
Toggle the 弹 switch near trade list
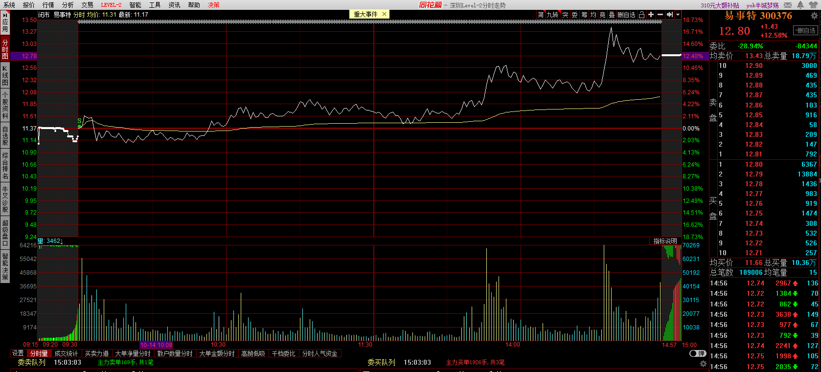697,353
